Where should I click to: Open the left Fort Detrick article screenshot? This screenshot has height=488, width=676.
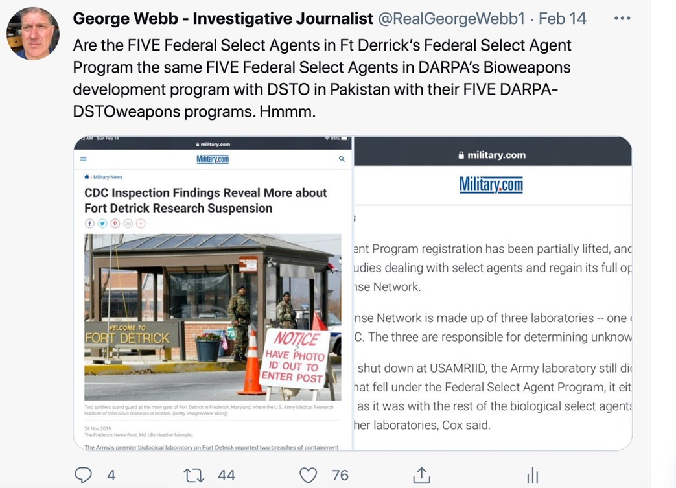213,293
